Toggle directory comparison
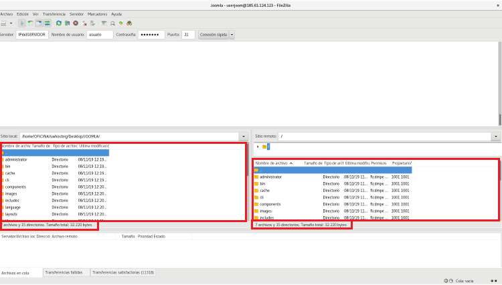This screenshot has height=285, width=502. 112,23
